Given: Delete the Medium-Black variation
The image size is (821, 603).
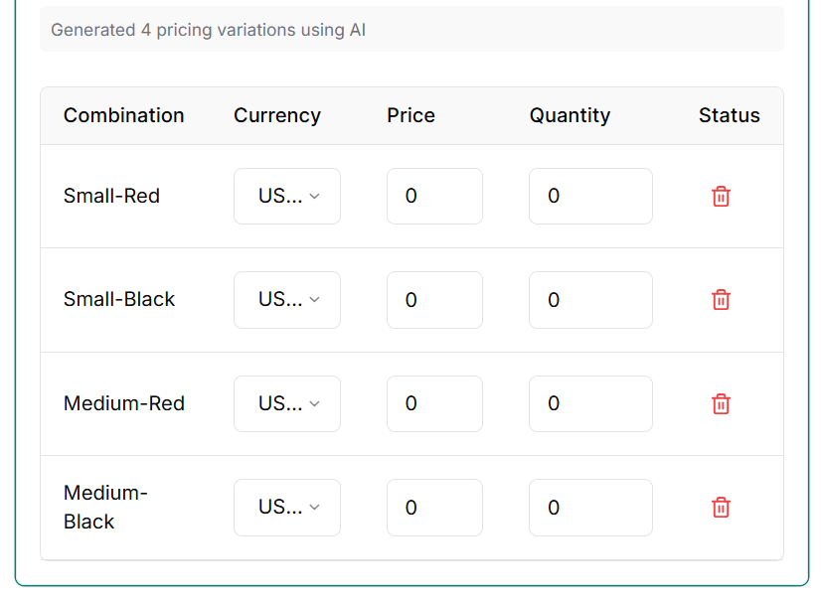Looking at the screenshot, I should [x=721, y=508].
